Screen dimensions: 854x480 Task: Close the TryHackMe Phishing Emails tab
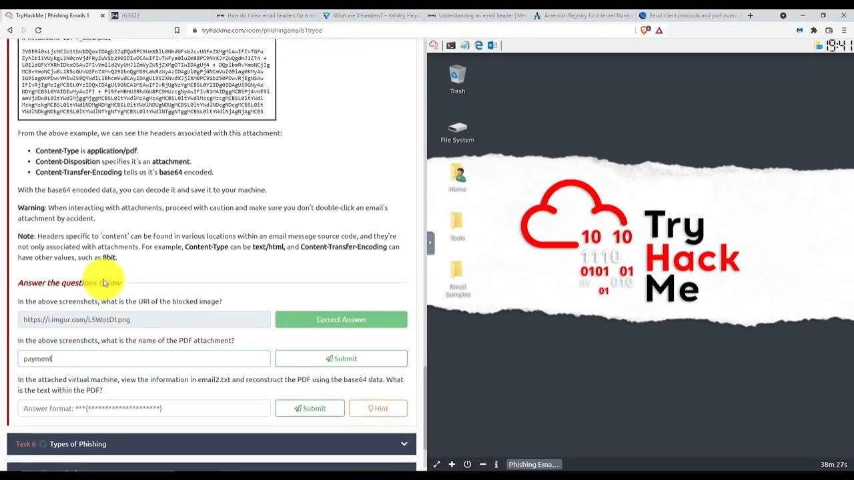pyautogui.click(x=102, y=15)
